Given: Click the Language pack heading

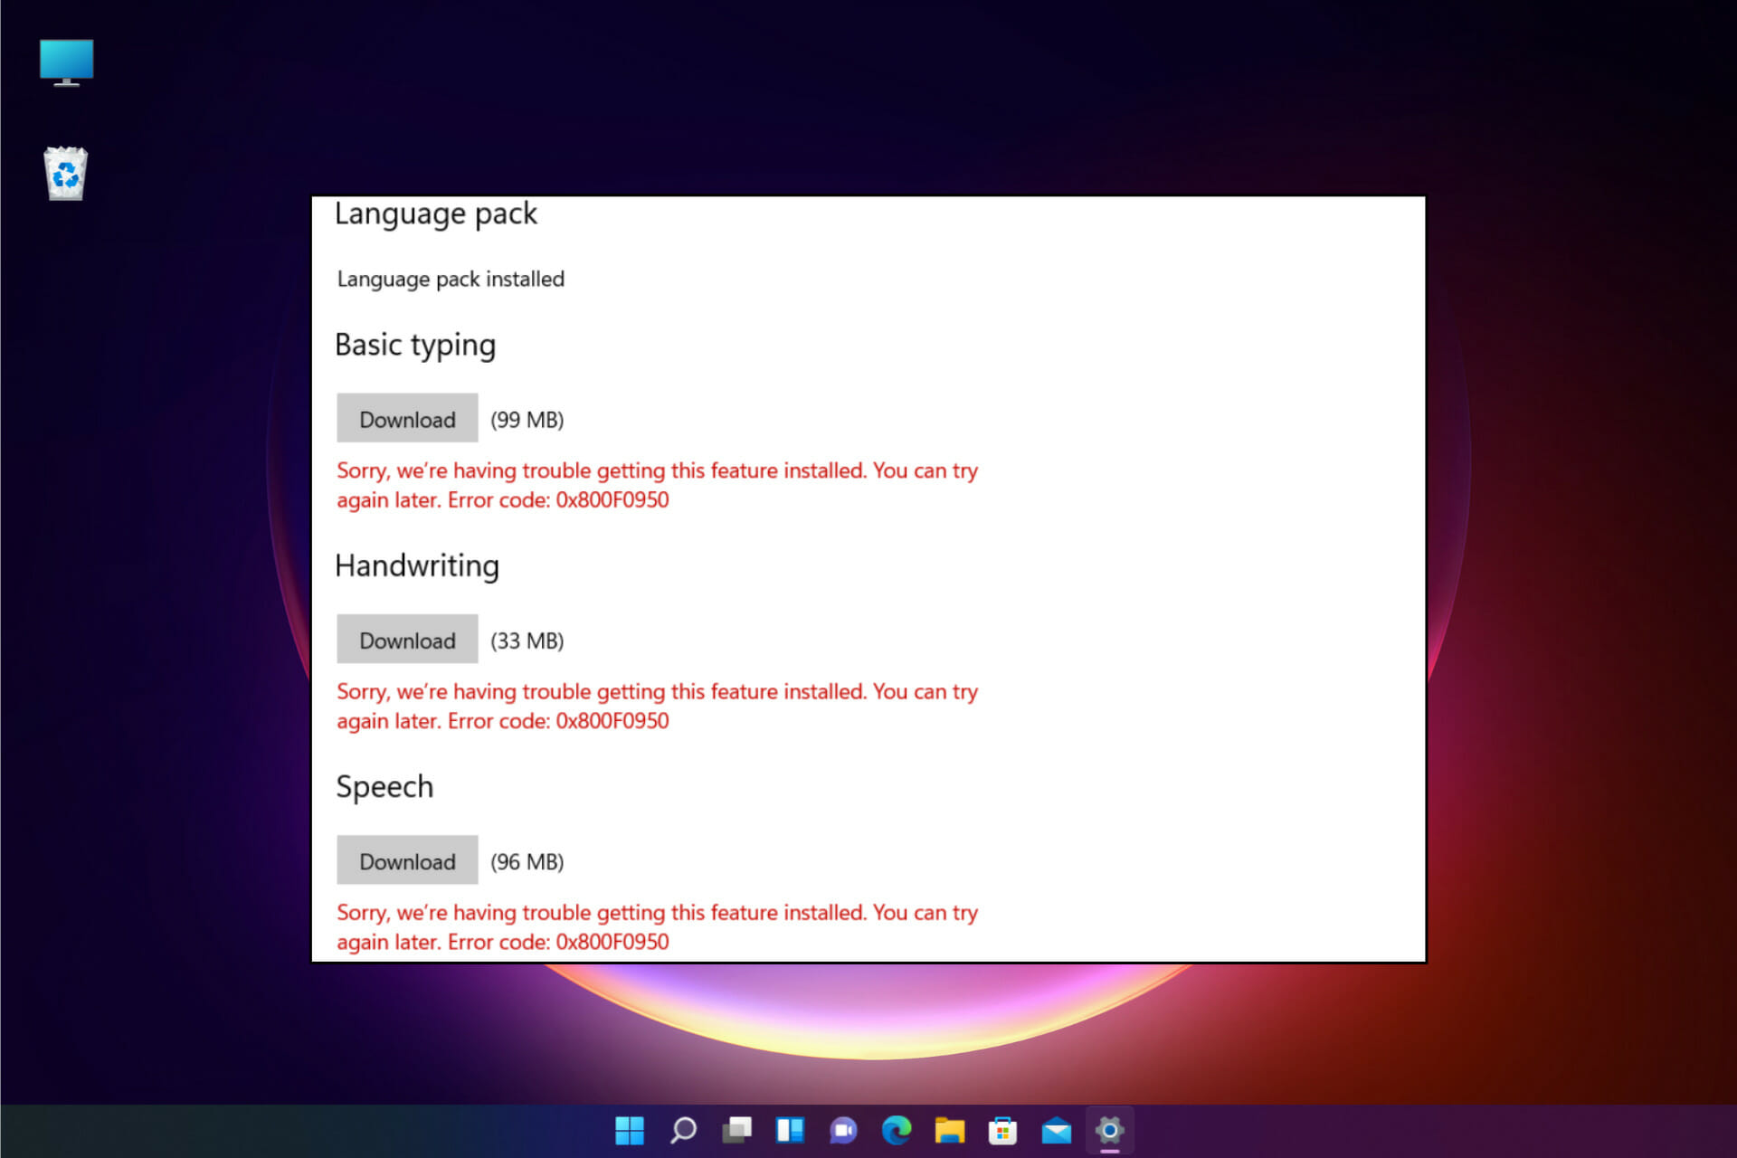Looking at the screenshot, I should point(437,214).
